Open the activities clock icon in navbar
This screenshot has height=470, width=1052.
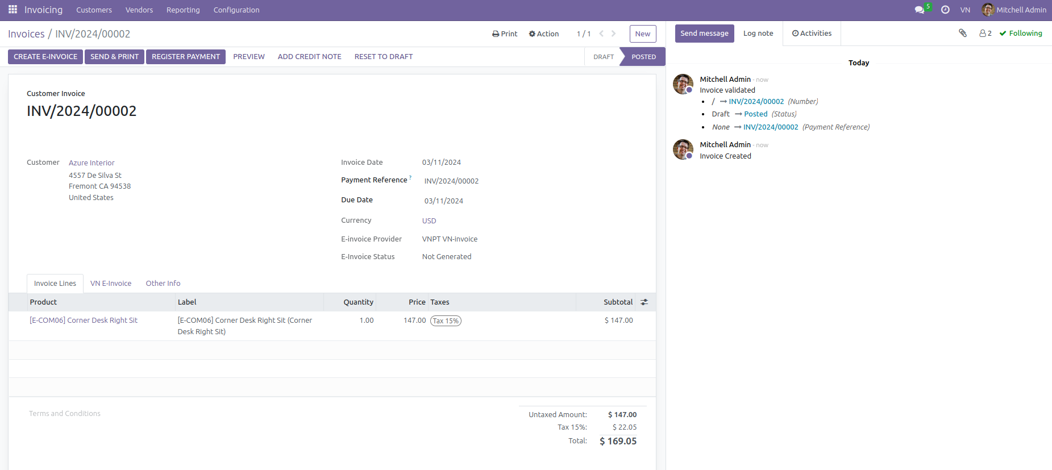pyautogui.click(x=945, y=10)
